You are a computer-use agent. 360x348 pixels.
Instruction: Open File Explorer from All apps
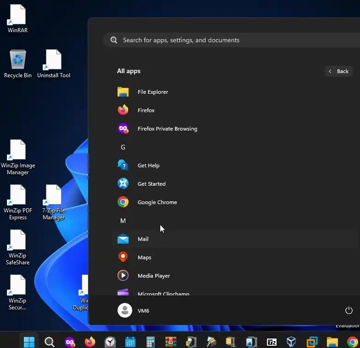(x=236, y=92)
